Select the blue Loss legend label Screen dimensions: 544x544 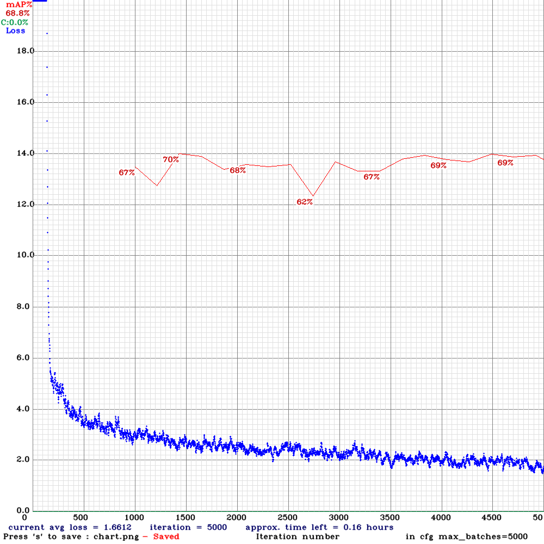point(16,30)
